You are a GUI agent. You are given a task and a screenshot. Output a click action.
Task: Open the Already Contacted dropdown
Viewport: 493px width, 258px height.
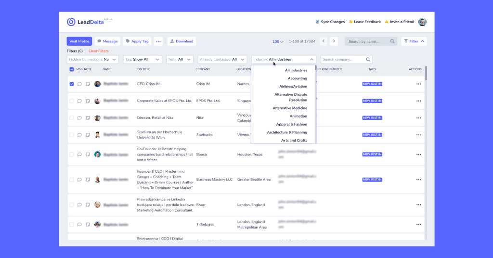pos(222,59)
